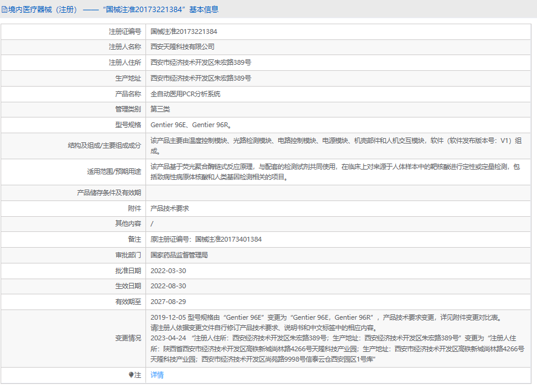Click the 适用范围/预期用途 label
This screenshot has width=537, height=387.
114,172
